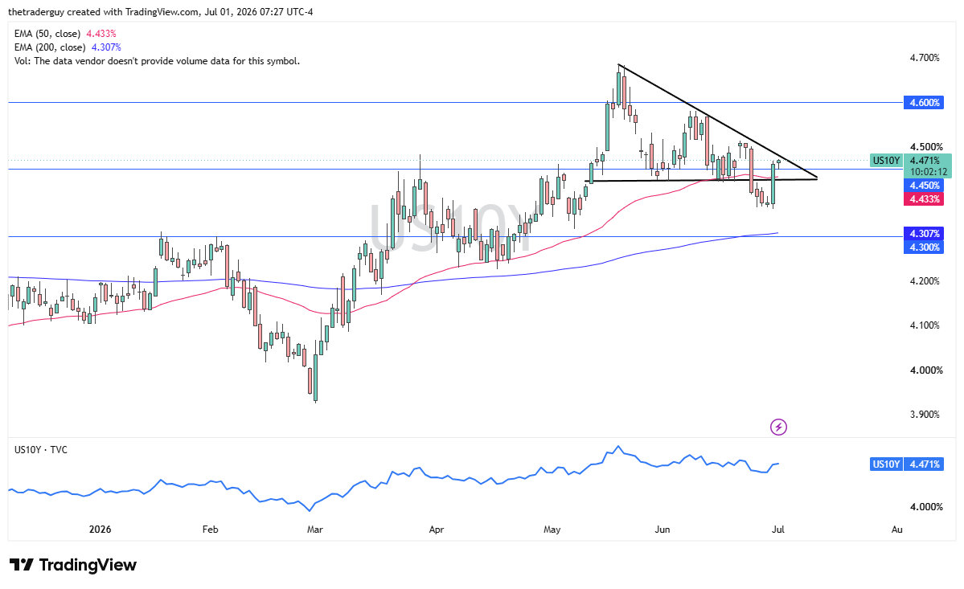Image resolution: width=964 pixels, height=589 pixels.
Task: Click the 3.900% price axis tick
Action: tap(925, 415)
